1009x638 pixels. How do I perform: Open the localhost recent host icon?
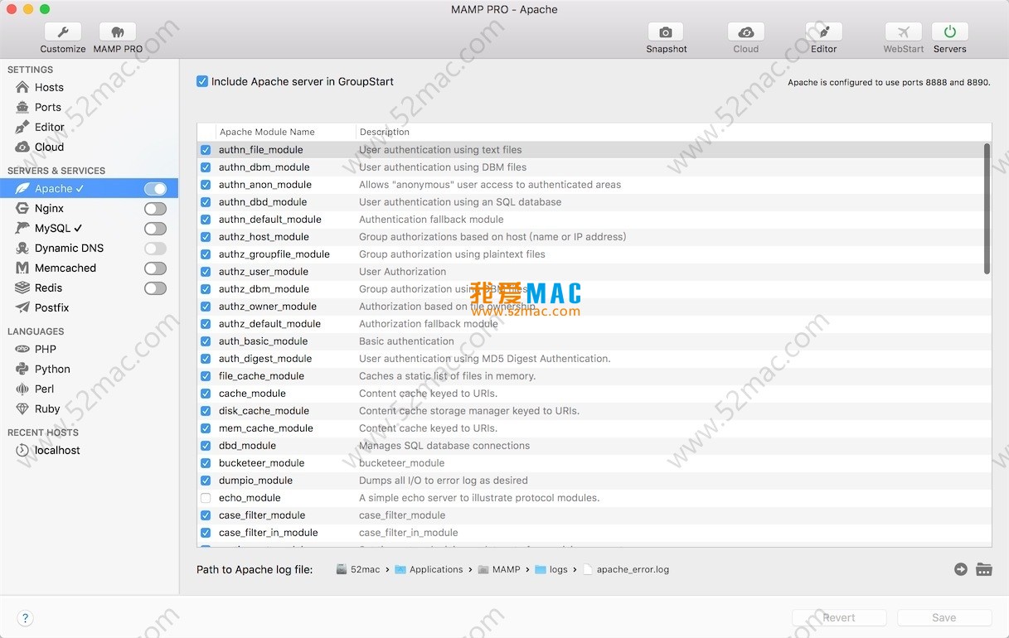(22, 450)
